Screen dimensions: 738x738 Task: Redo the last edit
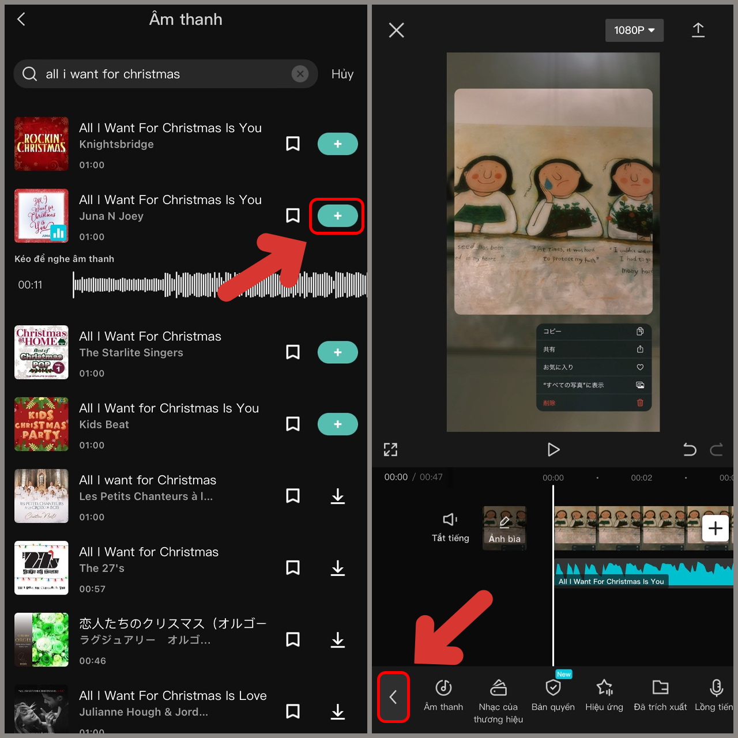[716, 450]
